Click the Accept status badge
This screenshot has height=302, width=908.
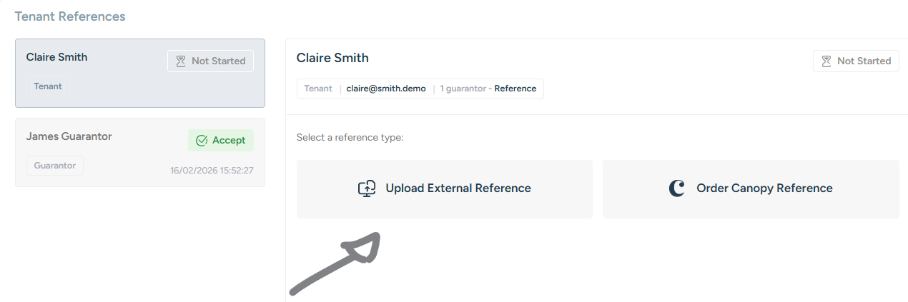coord(220,141)
